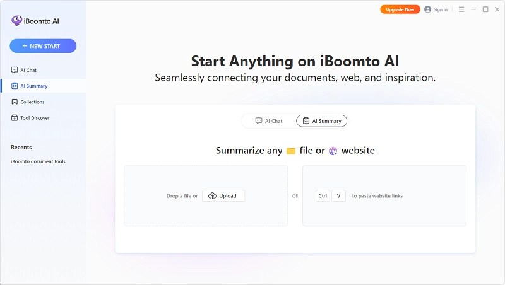
Task: Open Tool Discover in the sidebar
Action: tap(43, 118)
